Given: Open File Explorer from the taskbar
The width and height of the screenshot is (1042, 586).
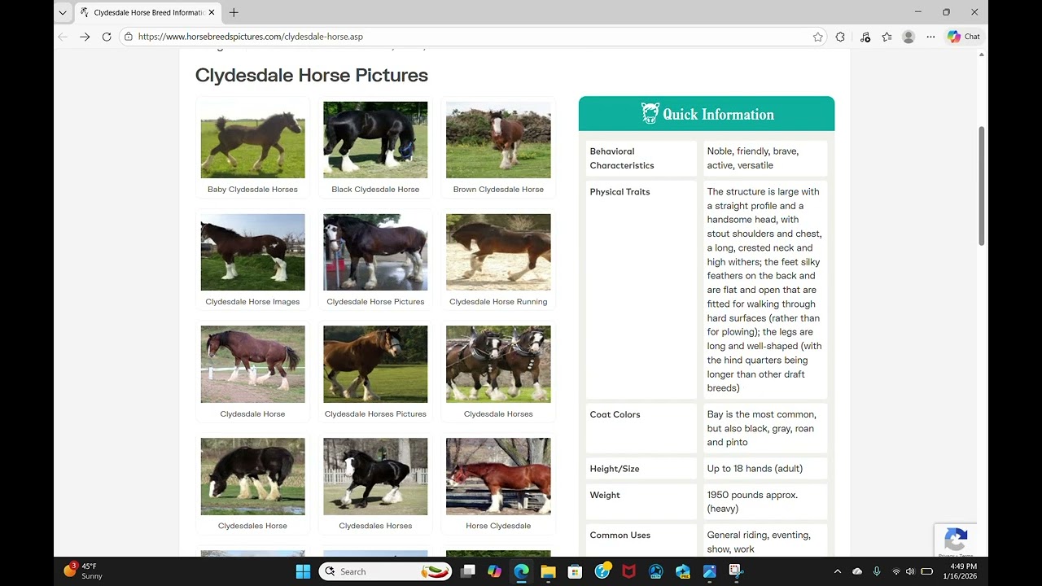Looking at the screenshot, I should 548,571.
